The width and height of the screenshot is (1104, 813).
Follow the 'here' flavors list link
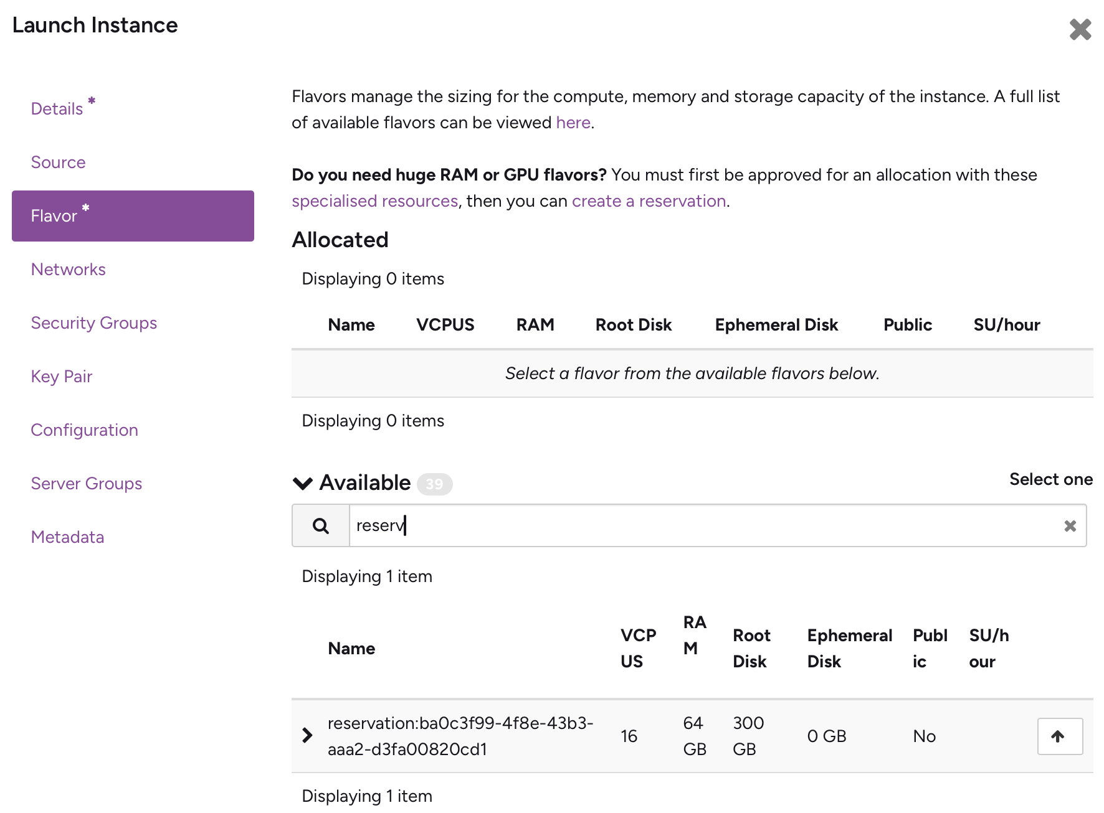(573, 123)
